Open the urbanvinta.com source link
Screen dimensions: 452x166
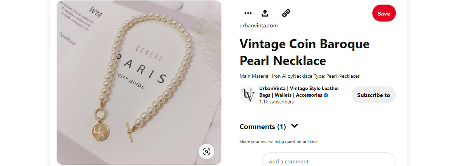[x=259, y=26]
